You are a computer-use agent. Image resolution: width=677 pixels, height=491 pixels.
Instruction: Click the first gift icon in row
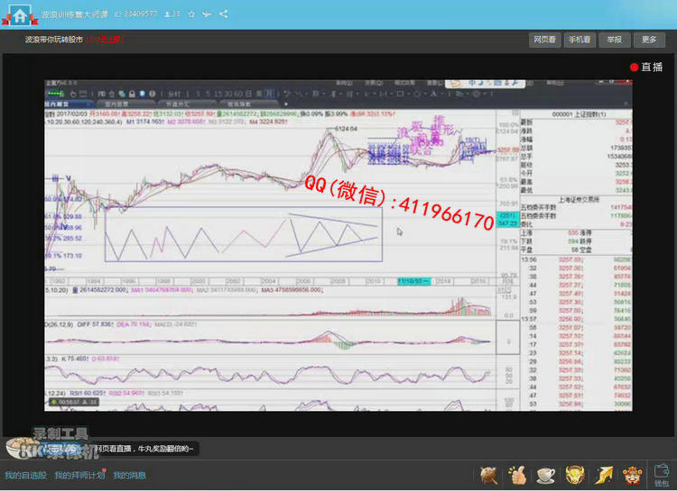click(x=488, y=474)
